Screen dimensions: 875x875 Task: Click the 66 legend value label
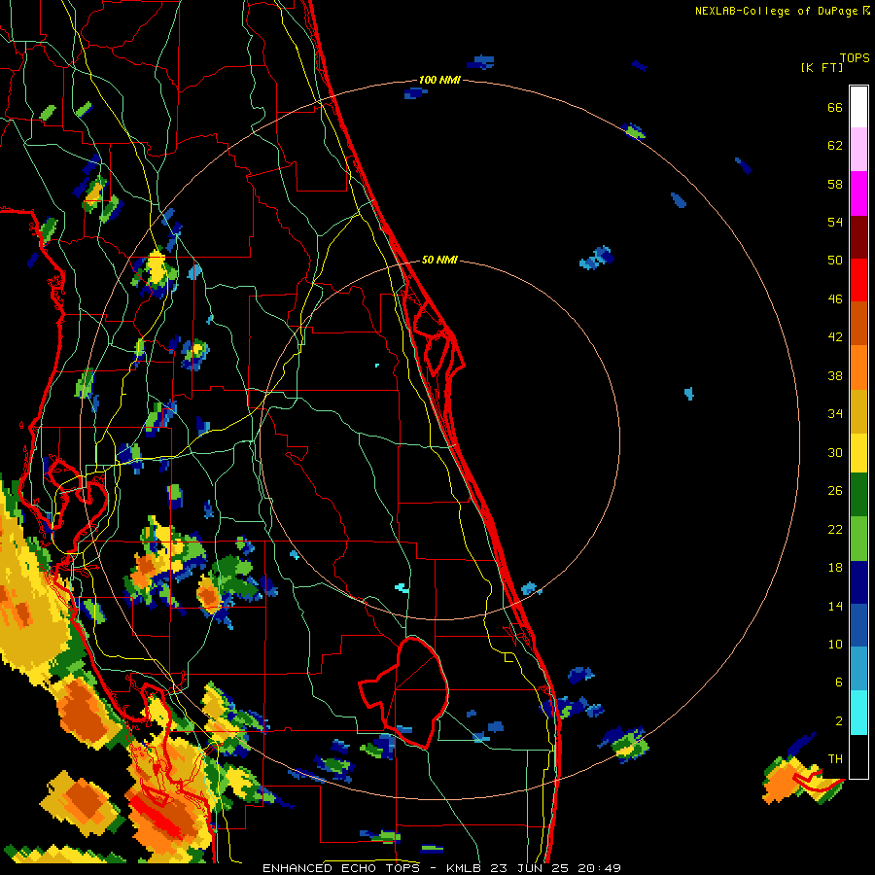(x=835, y=107)
